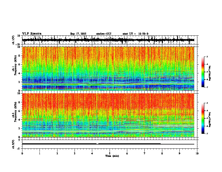
Task: Click time axis tick label '2'
Action: (57, 153)
